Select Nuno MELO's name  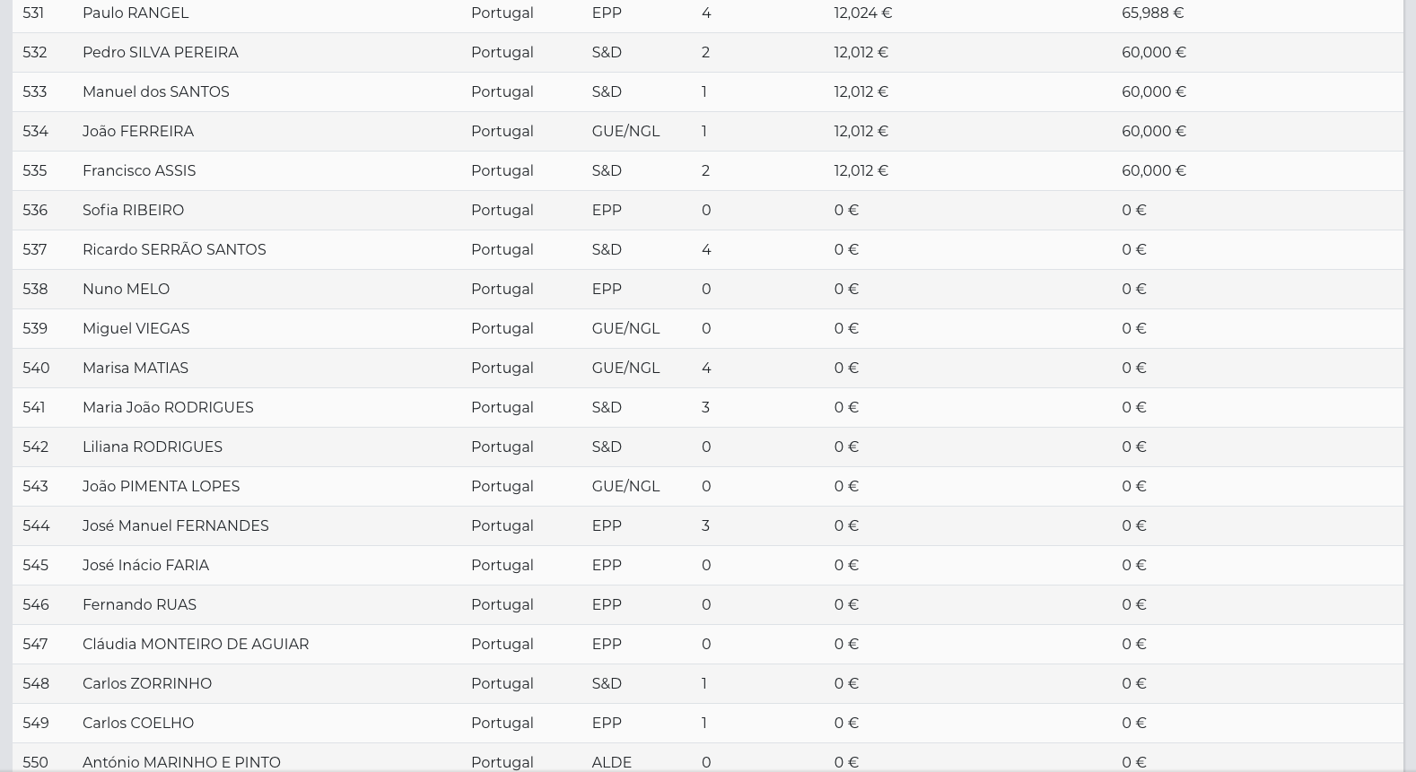[x=126, y=290]
